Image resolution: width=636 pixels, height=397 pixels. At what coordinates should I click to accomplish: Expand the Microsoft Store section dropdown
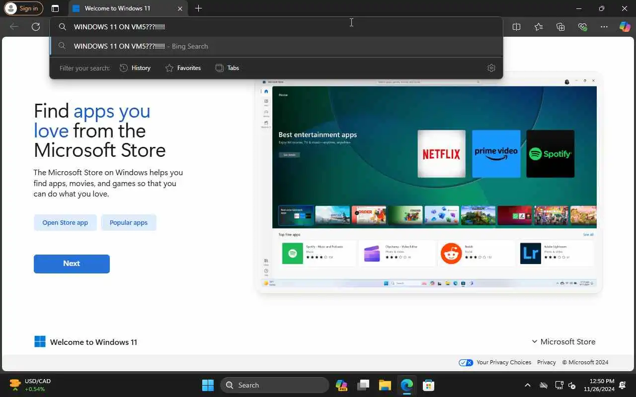563,341
